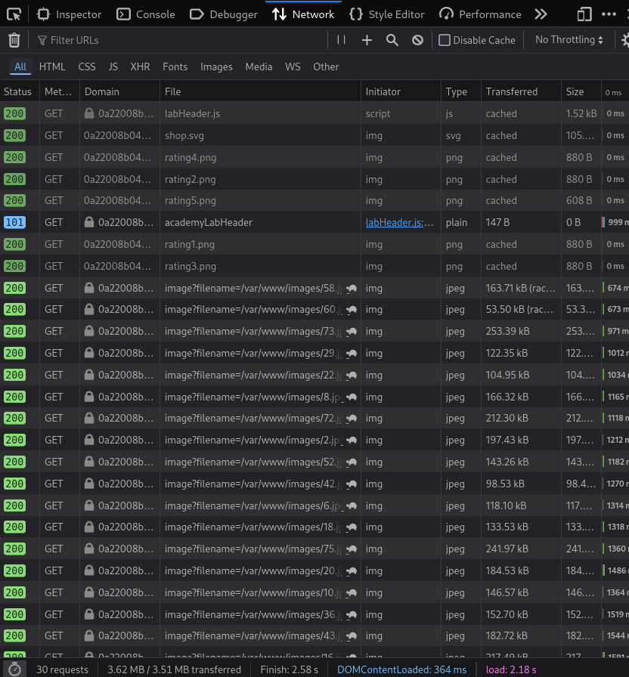Click lock icon on academyLabHeader row

click(x=89, y=222)
